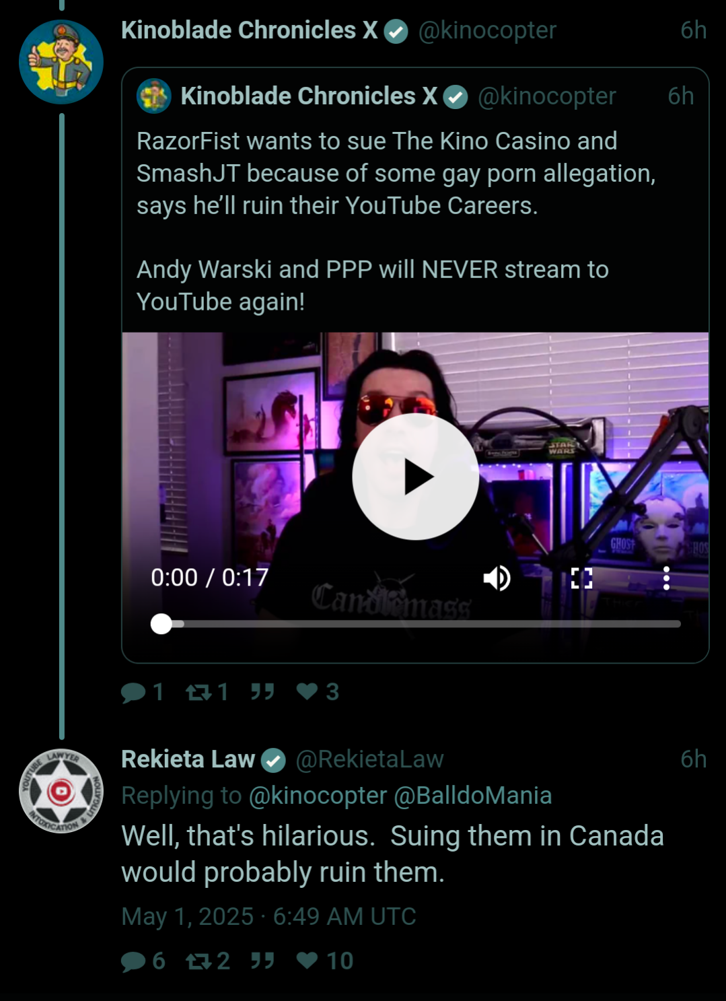Retweet the Rekieta Law reply
Screen dimensions: 726x1001
pyautogui.click(x=208, y=961)
